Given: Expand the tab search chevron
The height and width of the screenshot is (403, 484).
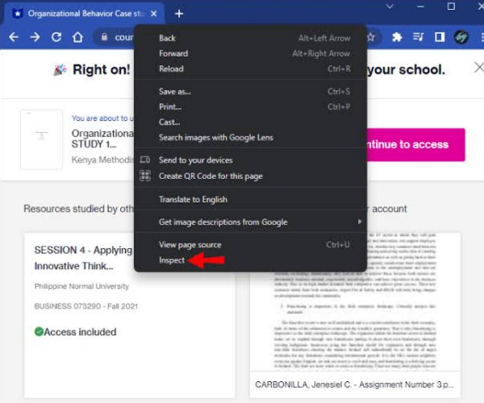Looking at the screenshot, I should click(x=390, y=6).
